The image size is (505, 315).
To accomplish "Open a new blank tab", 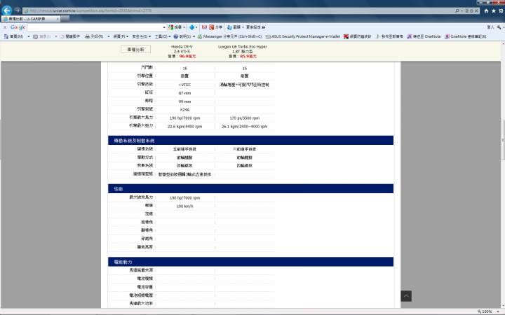I will 65,19.
